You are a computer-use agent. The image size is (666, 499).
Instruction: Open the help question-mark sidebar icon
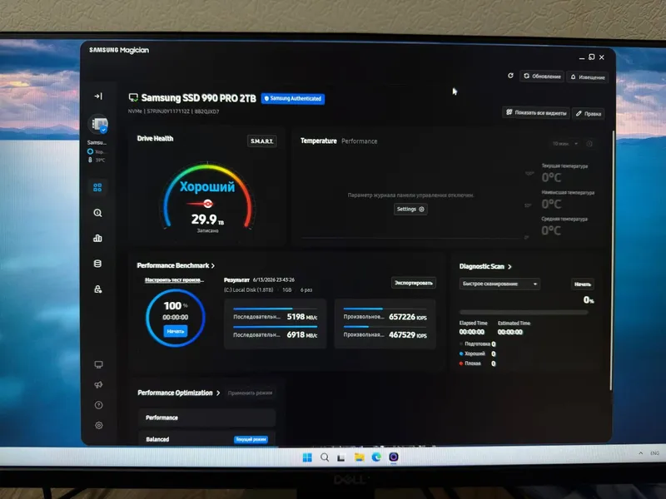[98, 405]
